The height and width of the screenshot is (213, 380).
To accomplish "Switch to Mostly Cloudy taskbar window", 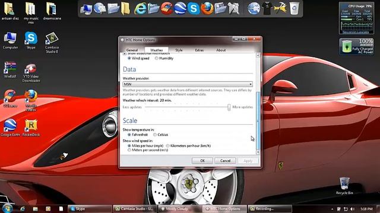I will 179,209.
